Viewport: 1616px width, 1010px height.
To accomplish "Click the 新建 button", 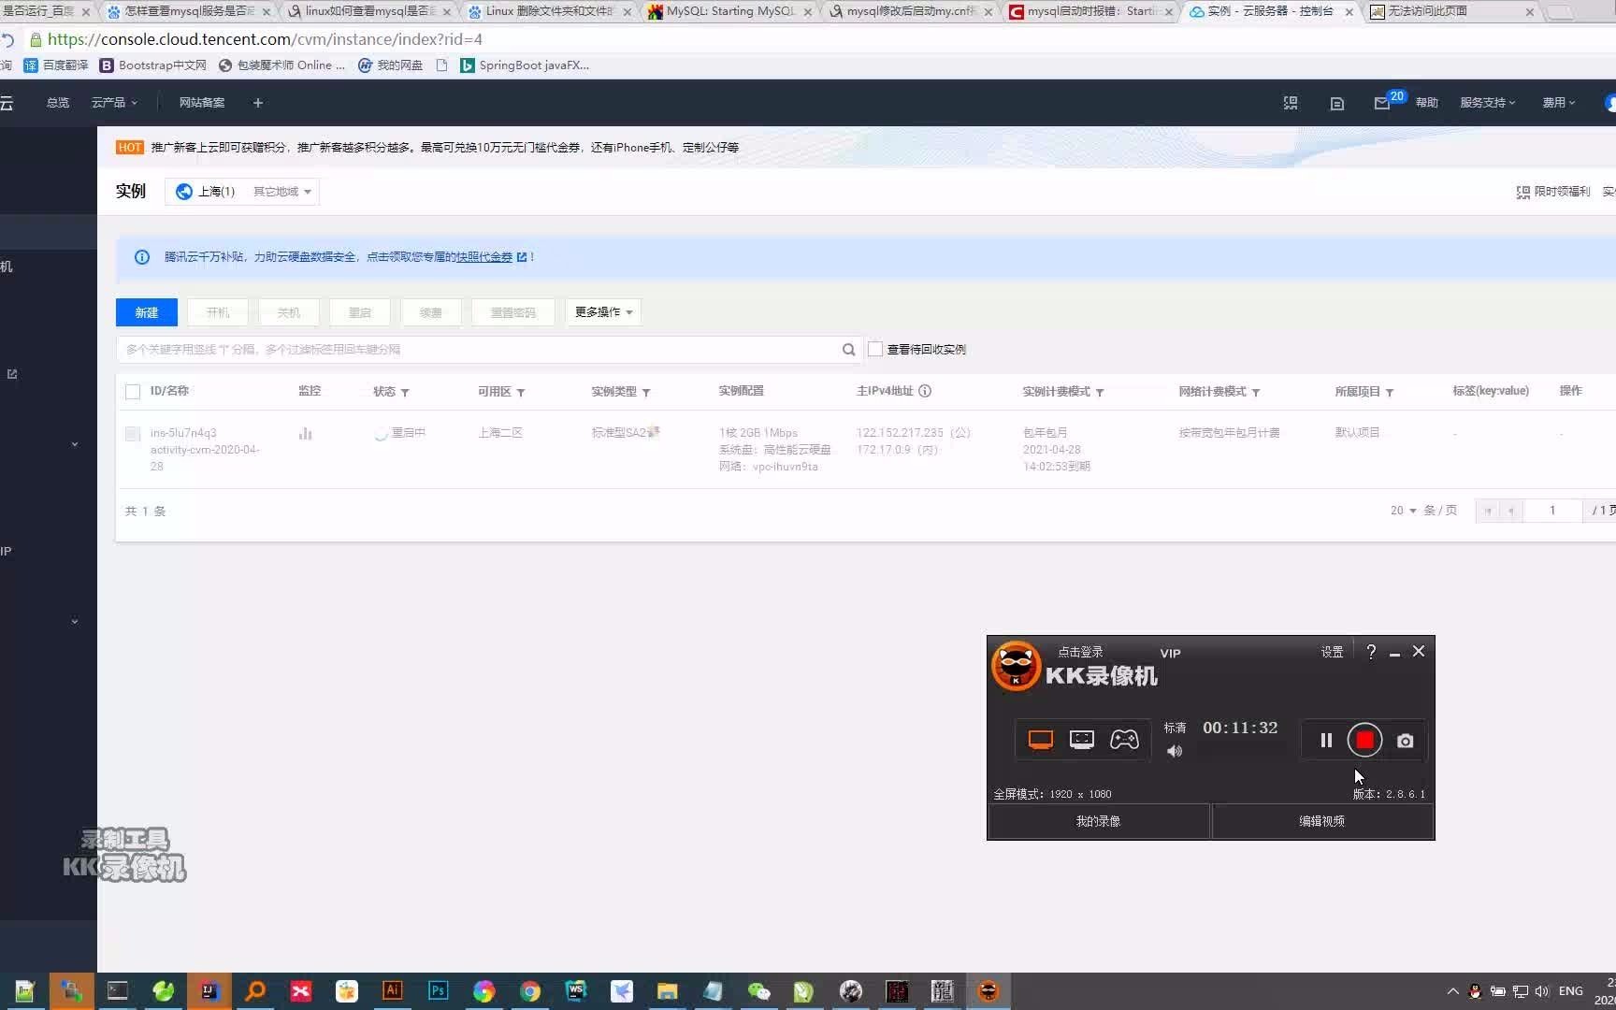I will click(x=147, y=312).
